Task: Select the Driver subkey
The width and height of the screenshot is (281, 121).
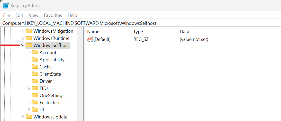Action: (46, 81)
